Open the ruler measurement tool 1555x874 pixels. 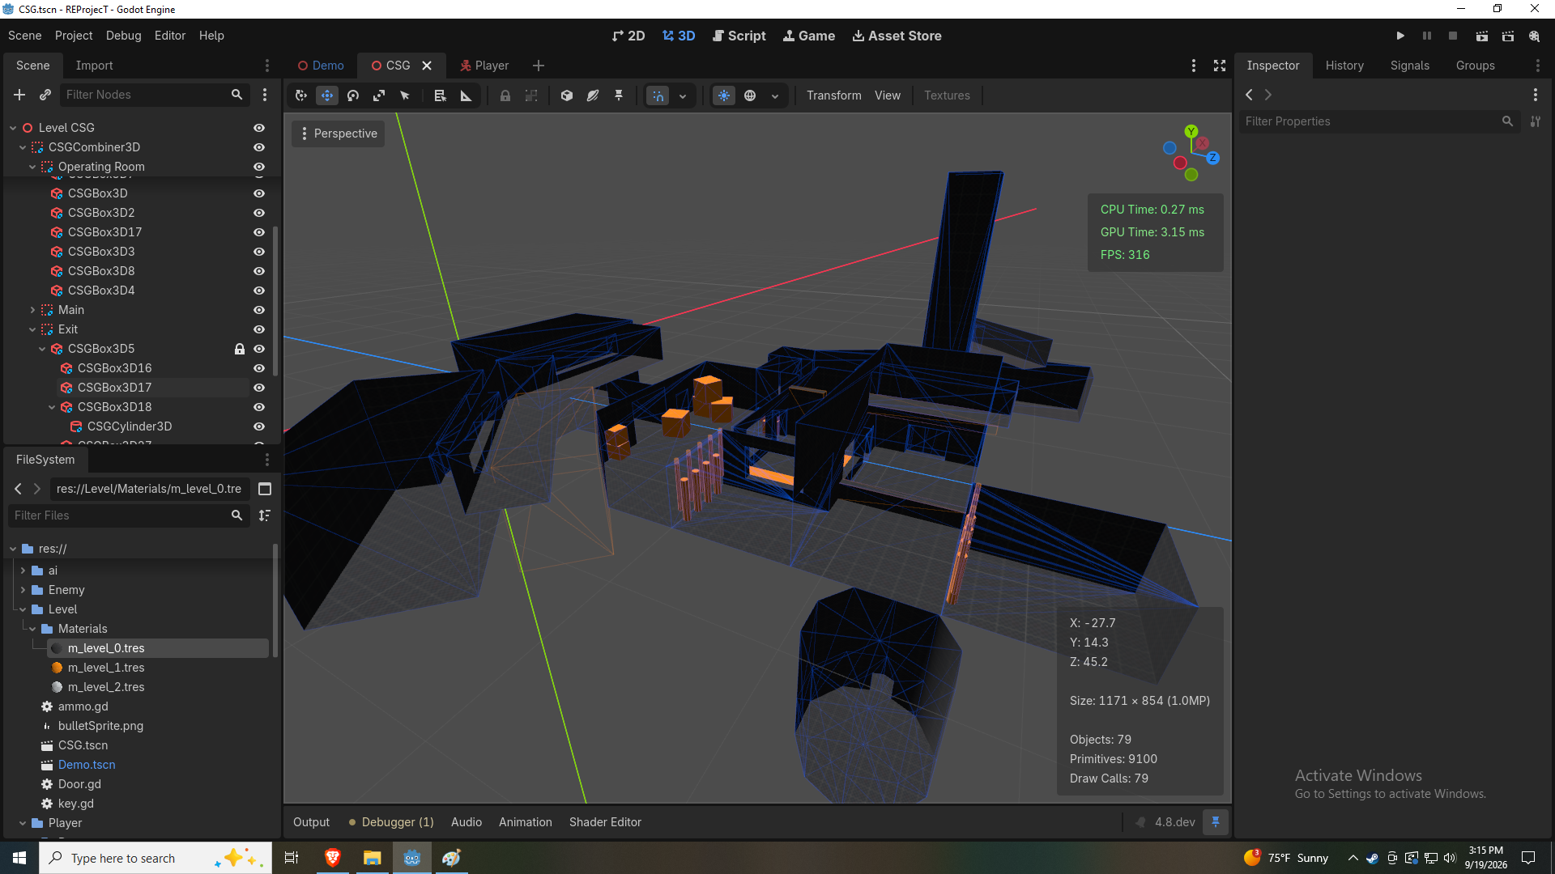click(466, 95)
